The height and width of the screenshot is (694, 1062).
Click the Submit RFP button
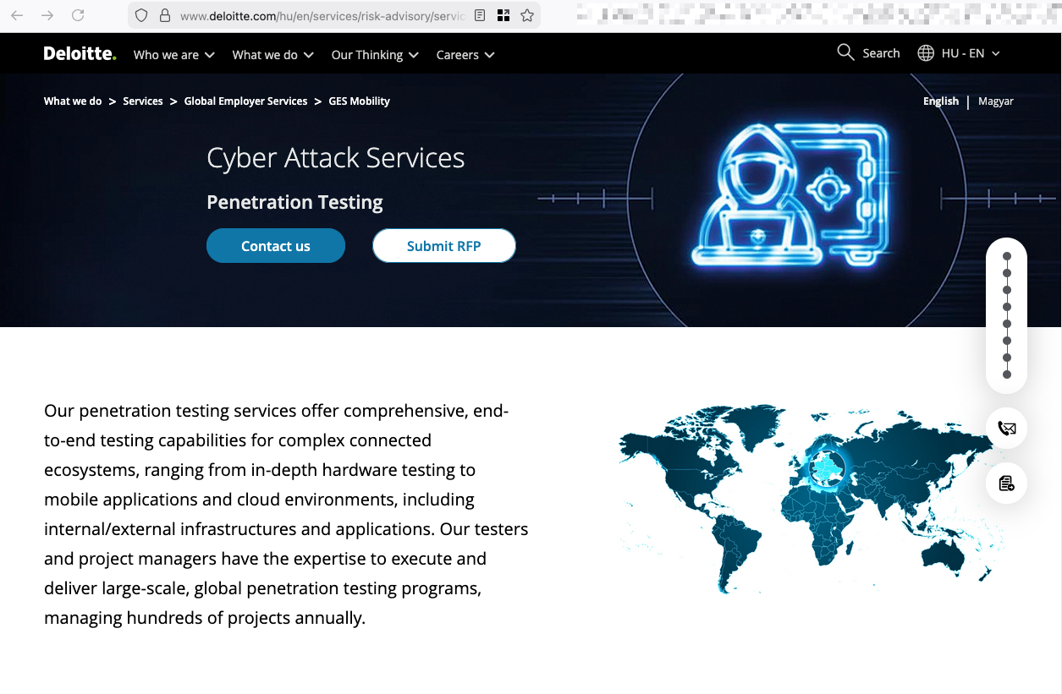[444, 246]
